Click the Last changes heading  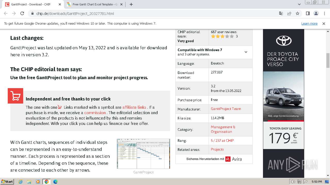pyautogui.click(x=27, y=38)
